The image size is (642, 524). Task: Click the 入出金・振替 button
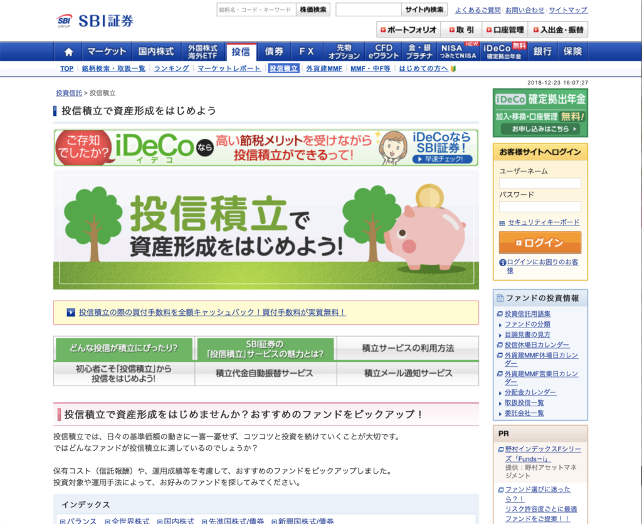558,29
